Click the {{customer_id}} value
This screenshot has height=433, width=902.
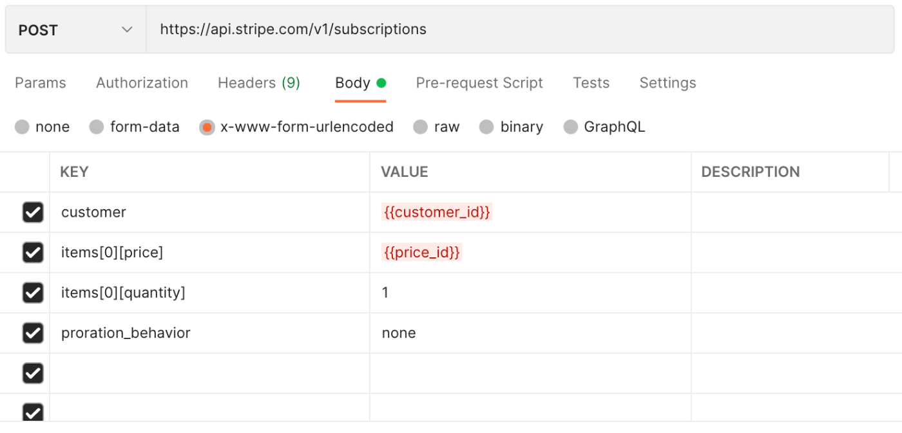(x=437, y=212)
